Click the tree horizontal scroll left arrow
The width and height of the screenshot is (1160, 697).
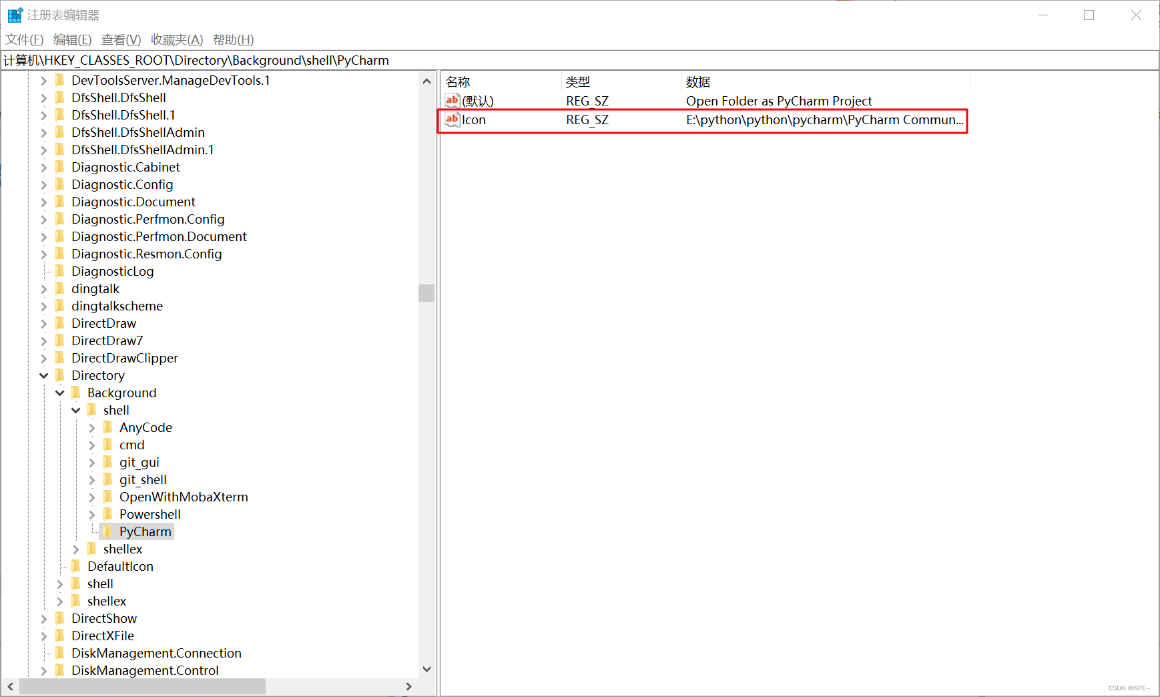(10, 686)
